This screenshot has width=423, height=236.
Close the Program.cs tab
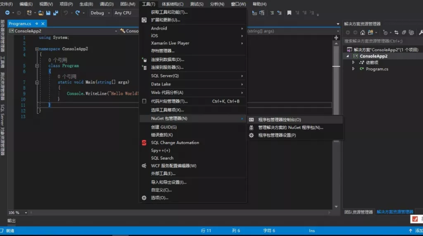tap(43, 23)
